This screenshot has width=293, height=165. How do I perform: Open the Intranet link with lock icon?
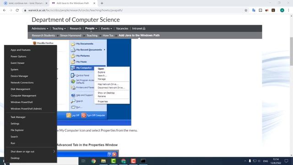(x=139, y=28)
